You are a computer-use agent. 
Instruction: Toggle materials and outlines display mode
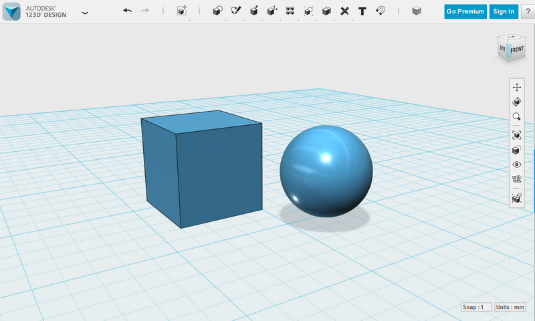tap(516, 150)
